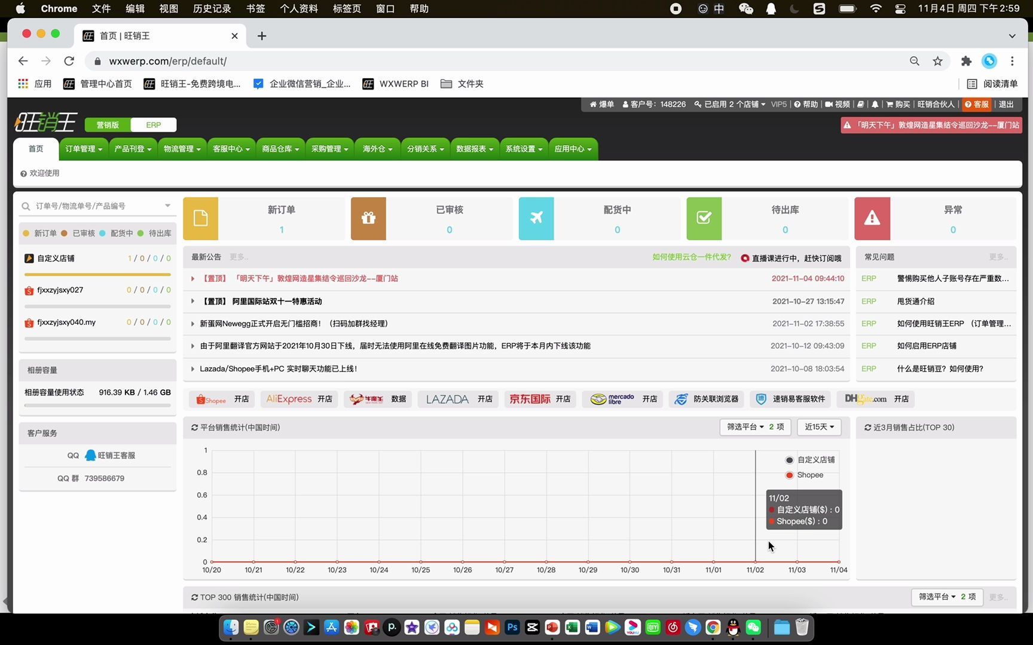Open the 数据报表 menu
This screenshot has width=1033, height=645.
tap(475, 149)
